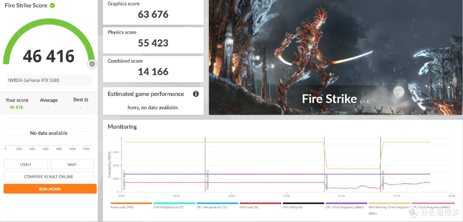This screenshot has height=222, width=463.
Task: Click the gauge needle knob
Action: click(x=92, y=64)
